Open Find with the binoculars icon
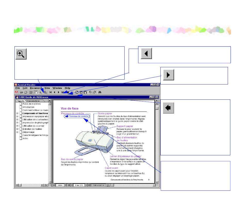The image size is (245, 204). tap(100, 92)
